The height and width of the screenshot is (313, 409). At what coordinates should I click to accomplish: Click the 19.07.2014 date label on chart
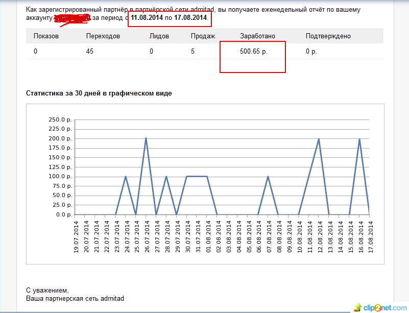(x=76, y=237)
